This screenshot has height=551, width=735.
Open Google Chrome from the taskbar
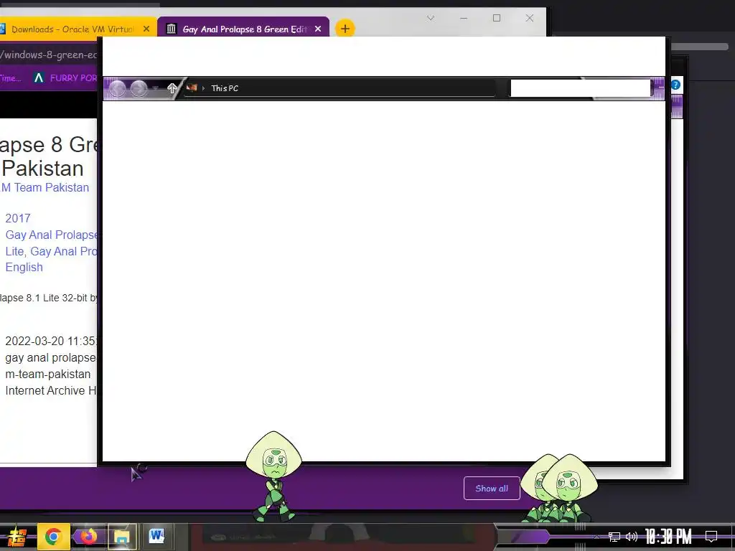point(53,537)
